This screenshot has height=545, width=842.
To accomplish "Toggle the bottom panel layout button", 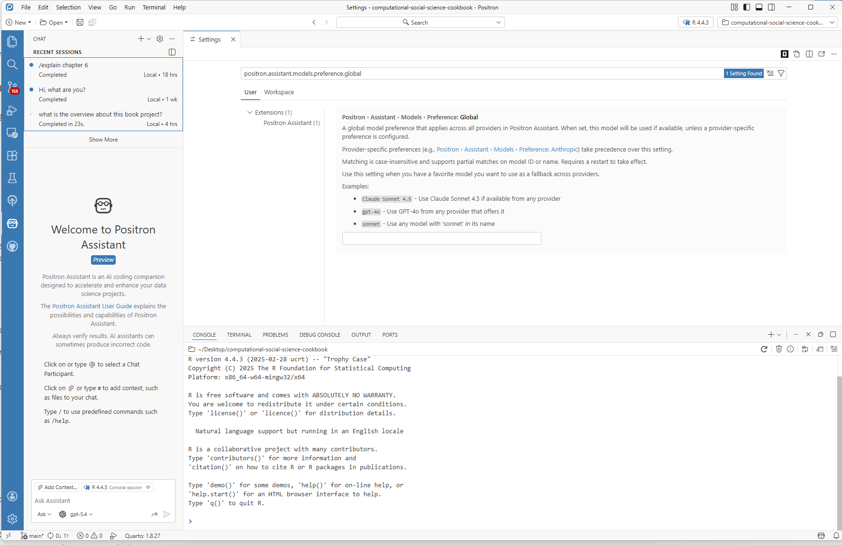I will click(759, 7).
